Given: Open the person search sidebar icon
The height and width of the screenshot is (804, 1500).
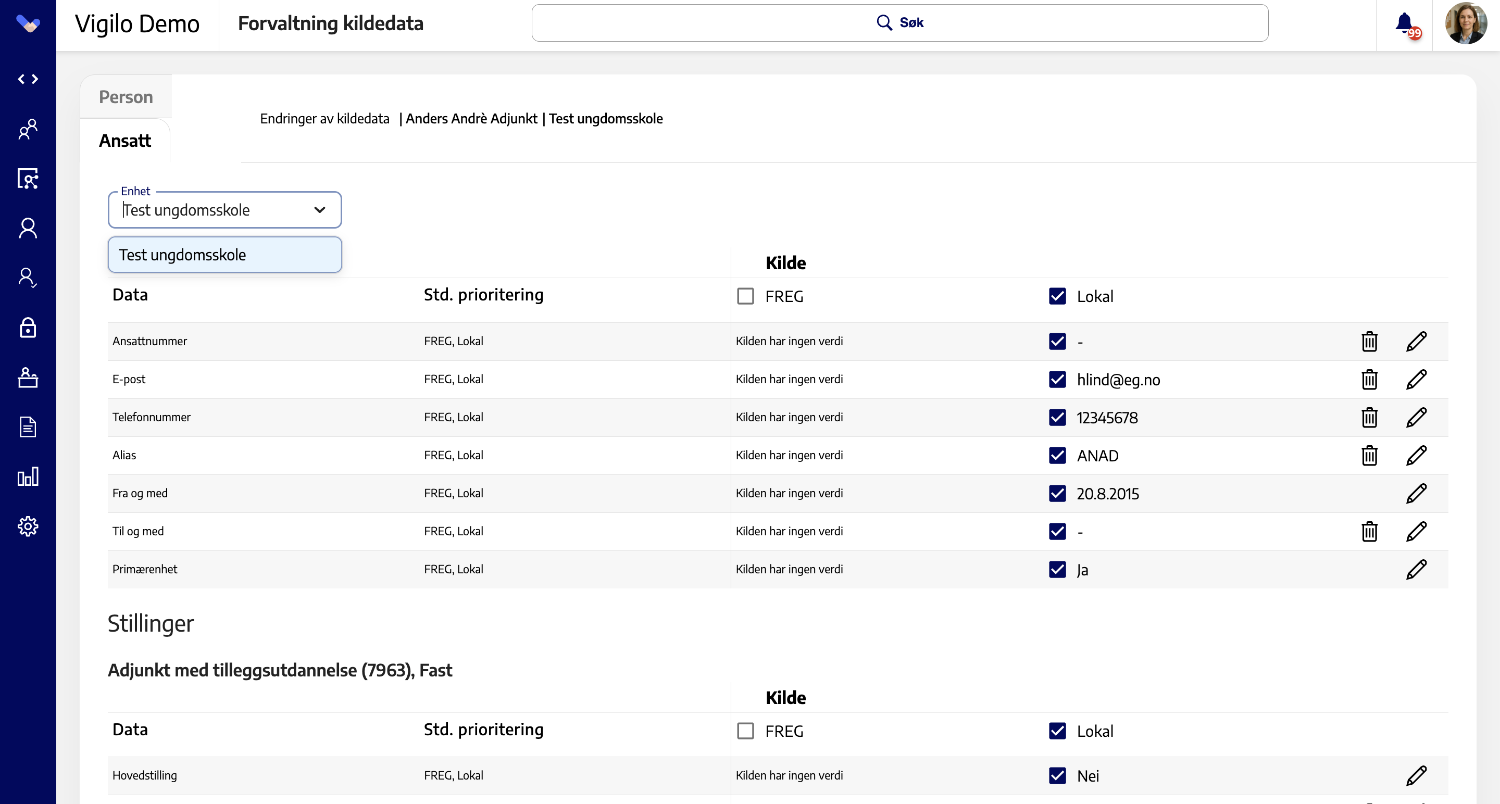Looking at the screenshot, I should pyautogui.click(x=28, y=178).
